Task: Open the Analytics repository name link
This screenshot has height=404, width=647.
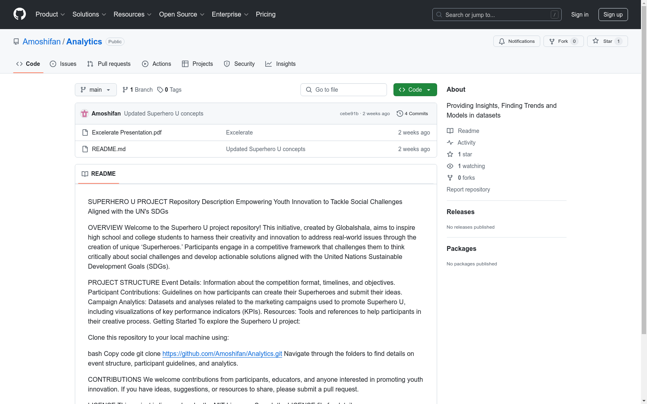Action: (84, 42)
